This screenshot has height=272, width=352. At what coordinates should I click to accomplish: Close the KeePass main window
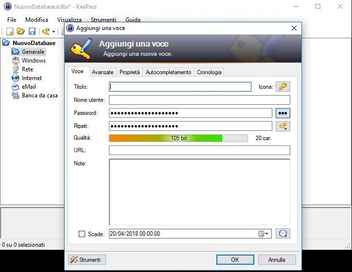pos(340,6)
